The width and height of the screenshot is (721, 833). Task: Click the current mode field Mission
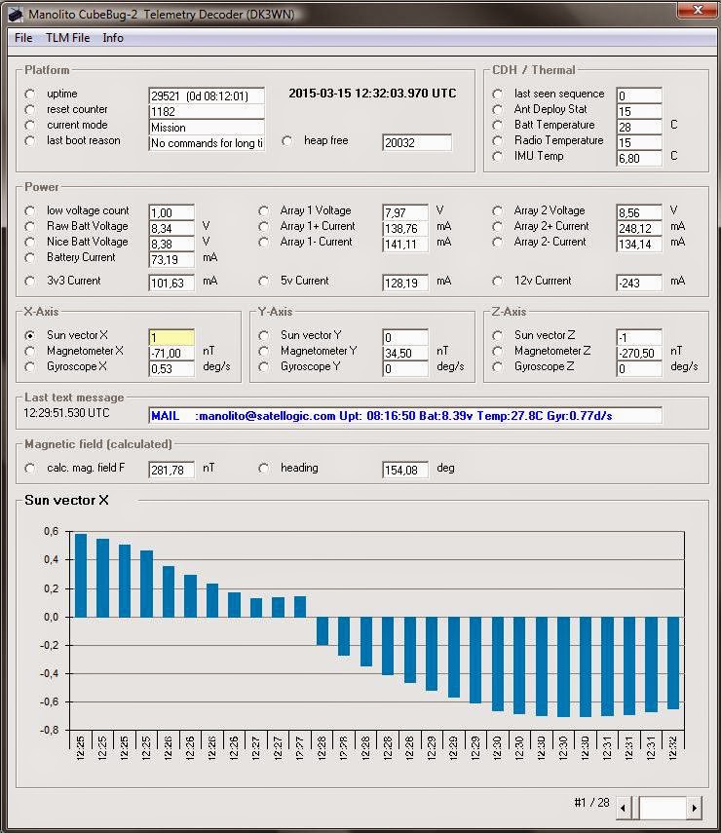pyautogui.click(x=207, y=127)
